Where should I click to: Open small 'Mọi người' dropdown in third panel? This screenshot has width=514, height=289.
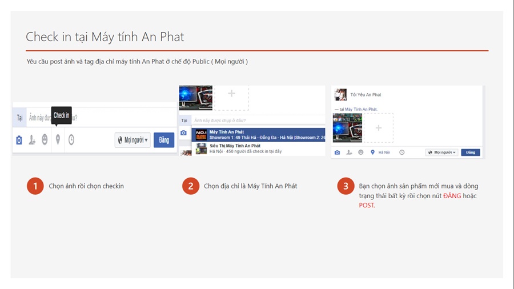441,152
